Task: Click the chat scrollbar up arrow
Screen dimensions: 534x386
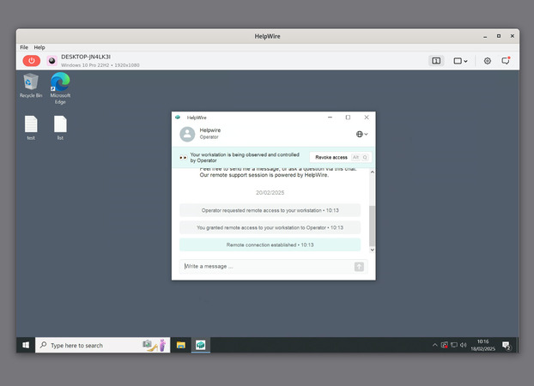Action: (373, 172)
